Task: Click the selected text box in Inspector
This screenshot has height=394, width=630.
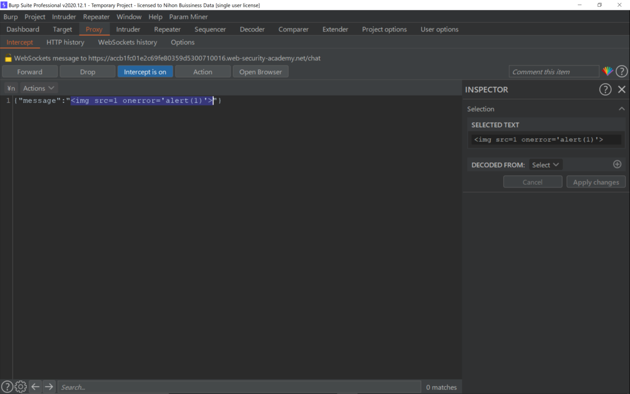Action: [545, 140]
